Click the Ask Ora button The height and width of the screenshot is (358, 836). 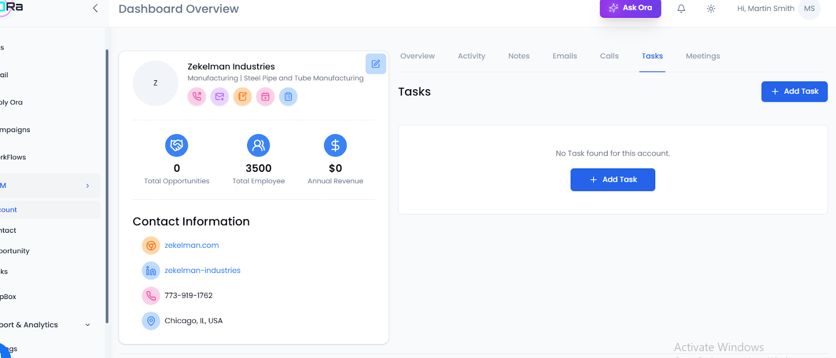point(630,8)
